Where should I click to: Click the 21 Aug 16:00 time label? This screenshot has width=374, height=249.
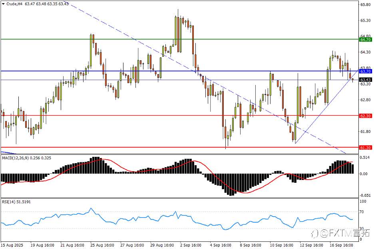point(72,245)
